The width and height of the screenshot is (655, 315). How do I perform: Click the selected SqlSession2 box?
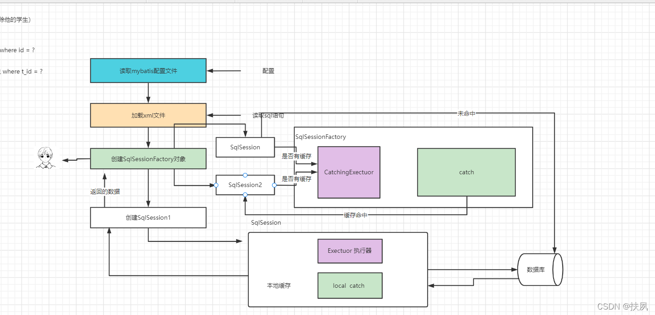pos(245,185)
